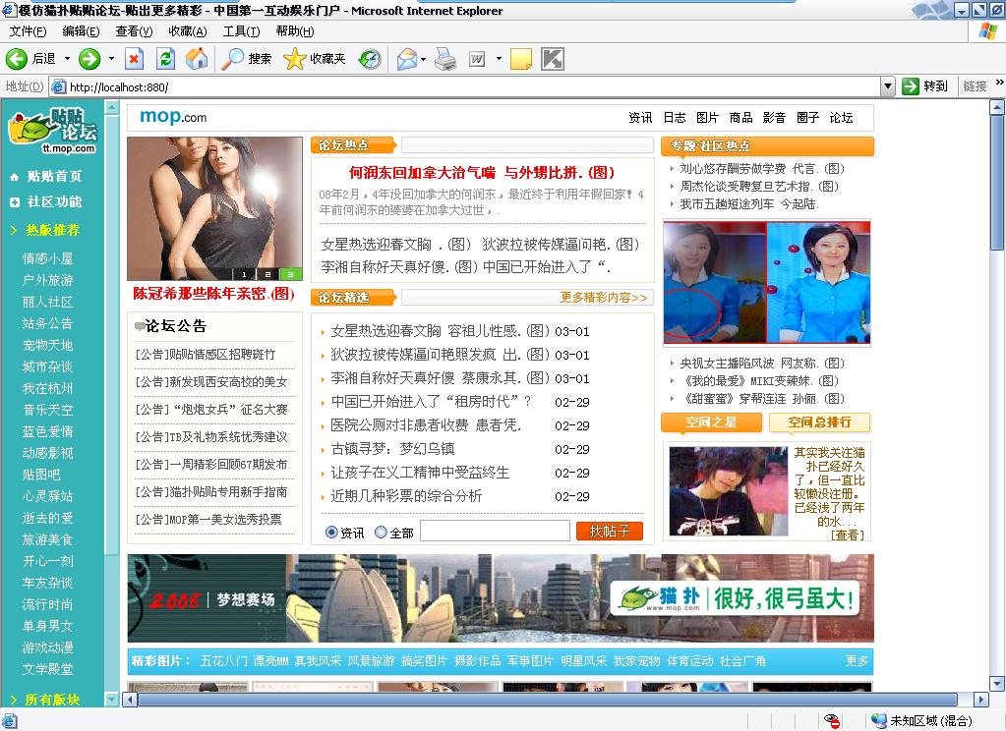Open the 更多精彩内容>> link

tap(604, 298)
